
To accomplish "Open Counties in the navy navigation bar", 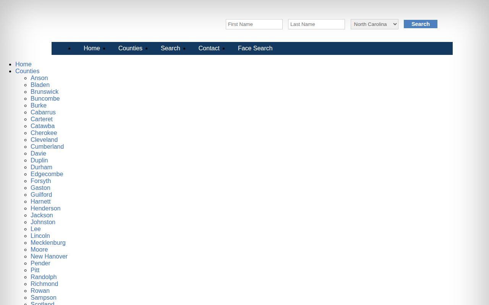I will point(130,48).
